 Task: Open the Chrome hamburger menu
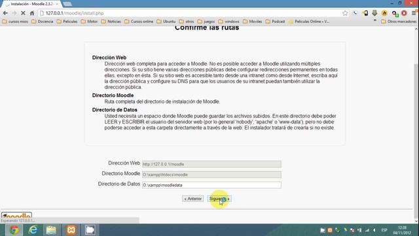click(x=414, y=13)
